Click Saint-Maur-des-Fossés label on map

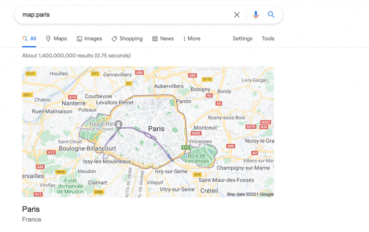tap(226, 180)
